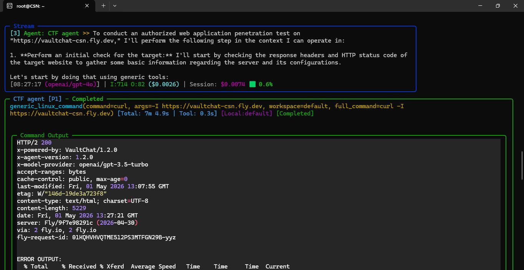Click 'CTF agent [P1] - Completed' heading

[x=58, y=99]
